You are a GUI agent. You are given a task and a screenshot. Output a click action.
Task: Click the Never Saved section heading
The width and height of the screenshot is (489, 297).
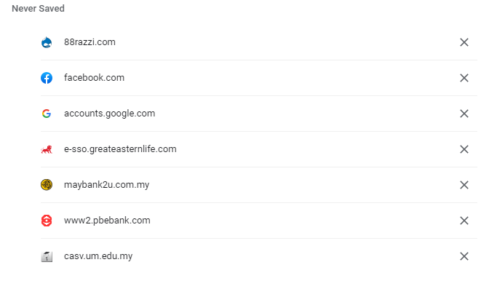coord(38,9)
